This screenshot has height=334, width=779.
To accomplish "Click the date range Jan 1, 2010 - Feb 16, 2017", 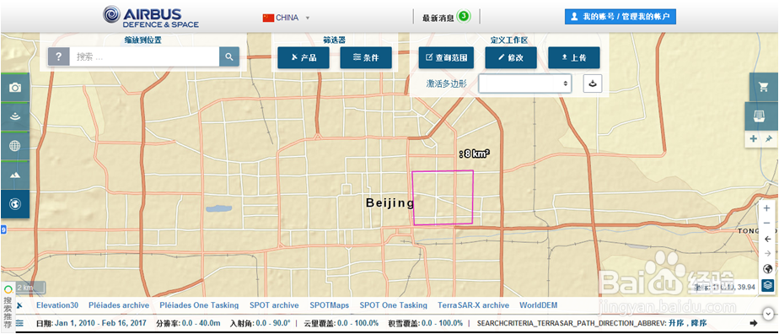I will tap(101, 323).
